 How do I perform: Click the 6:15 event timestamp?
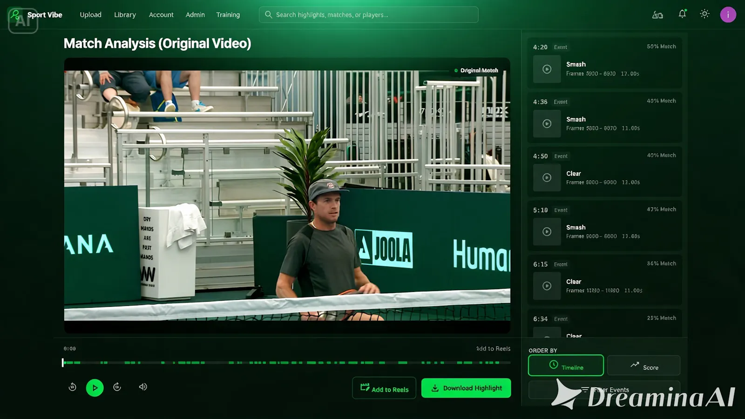(x=540, y=264)
